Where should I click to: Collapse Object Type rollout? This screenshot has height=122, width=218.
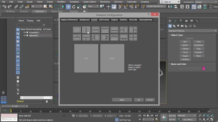tap(170, 35)
